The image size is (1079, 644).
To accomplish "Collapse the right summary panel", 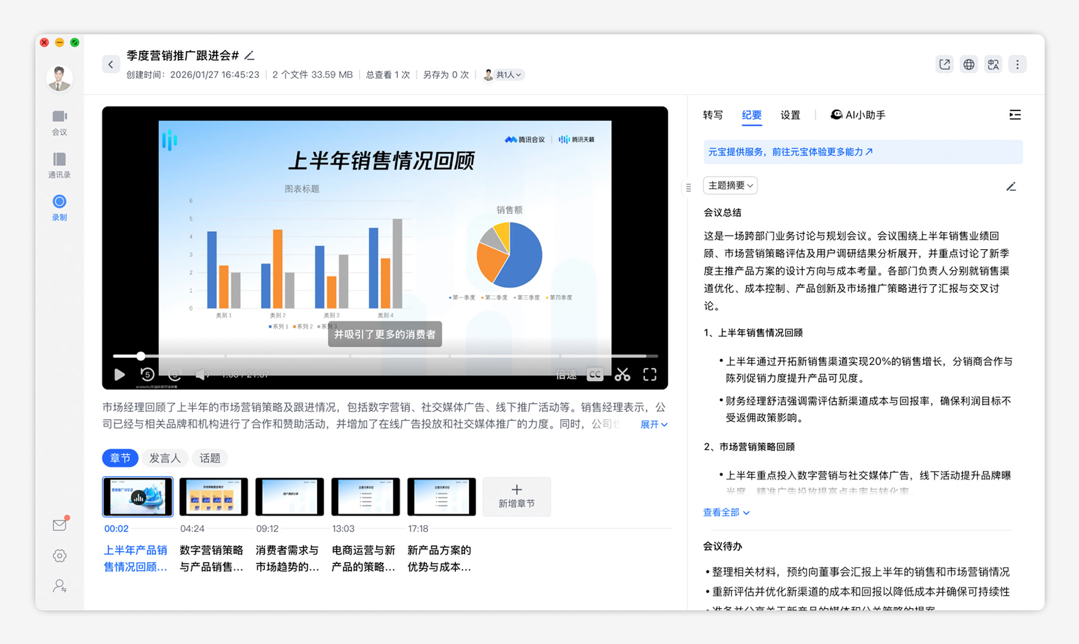I will (x=1015, y=115).
